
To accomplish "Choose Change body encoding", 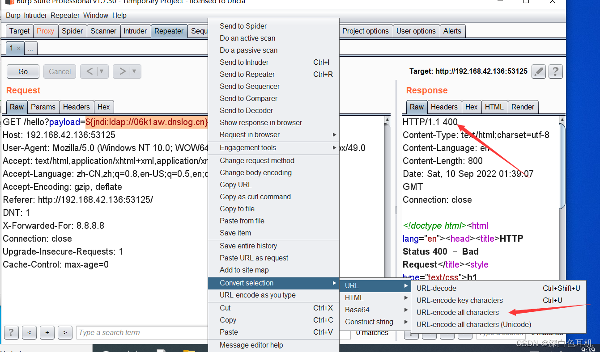I will pos(274,172).
